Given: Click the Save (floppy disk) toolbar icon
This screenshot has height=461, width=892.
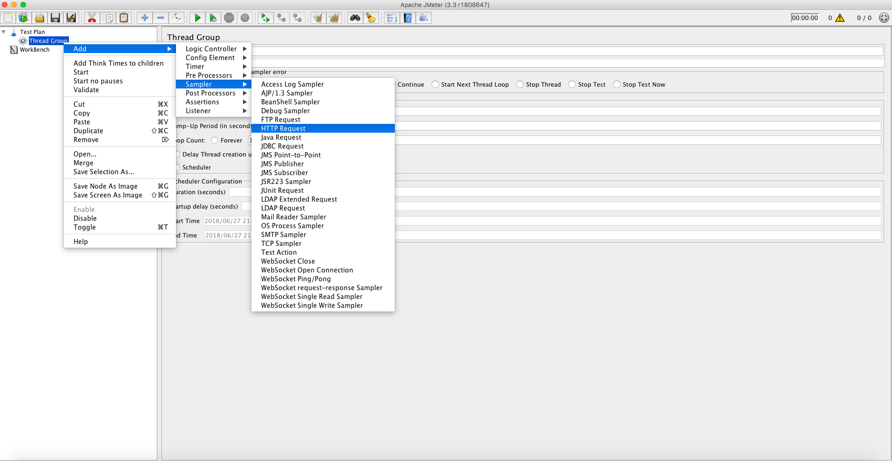Looking at the screenshot, I should (x=55, y=18).
